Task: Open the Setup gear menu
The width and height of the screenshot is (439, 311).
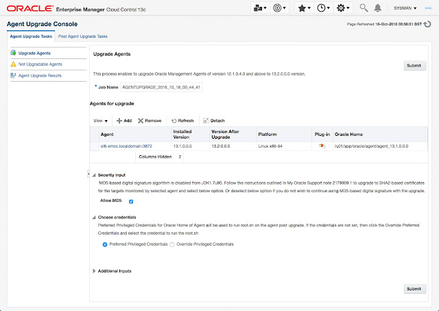Action: [x=343, y=8]
